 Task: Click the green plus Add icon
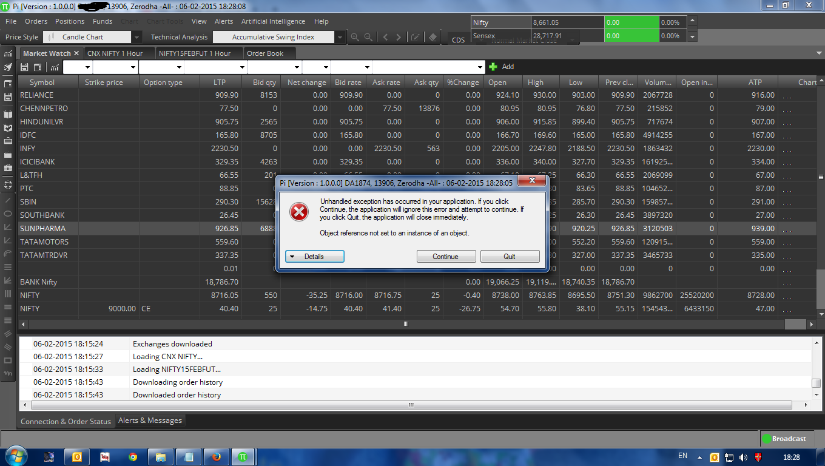pyautogui.click(x=493, y=67)
